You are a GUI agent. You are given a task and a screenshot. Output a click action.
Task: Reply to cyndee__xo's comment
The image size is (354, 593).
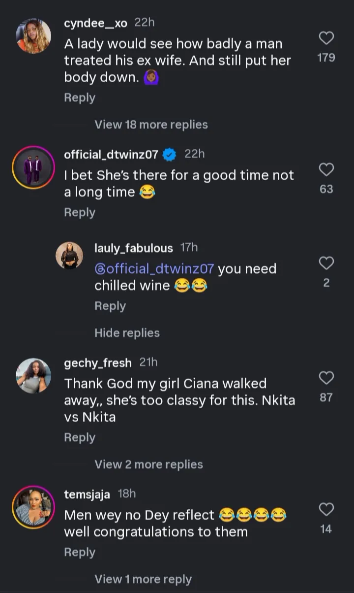(80, 98)
